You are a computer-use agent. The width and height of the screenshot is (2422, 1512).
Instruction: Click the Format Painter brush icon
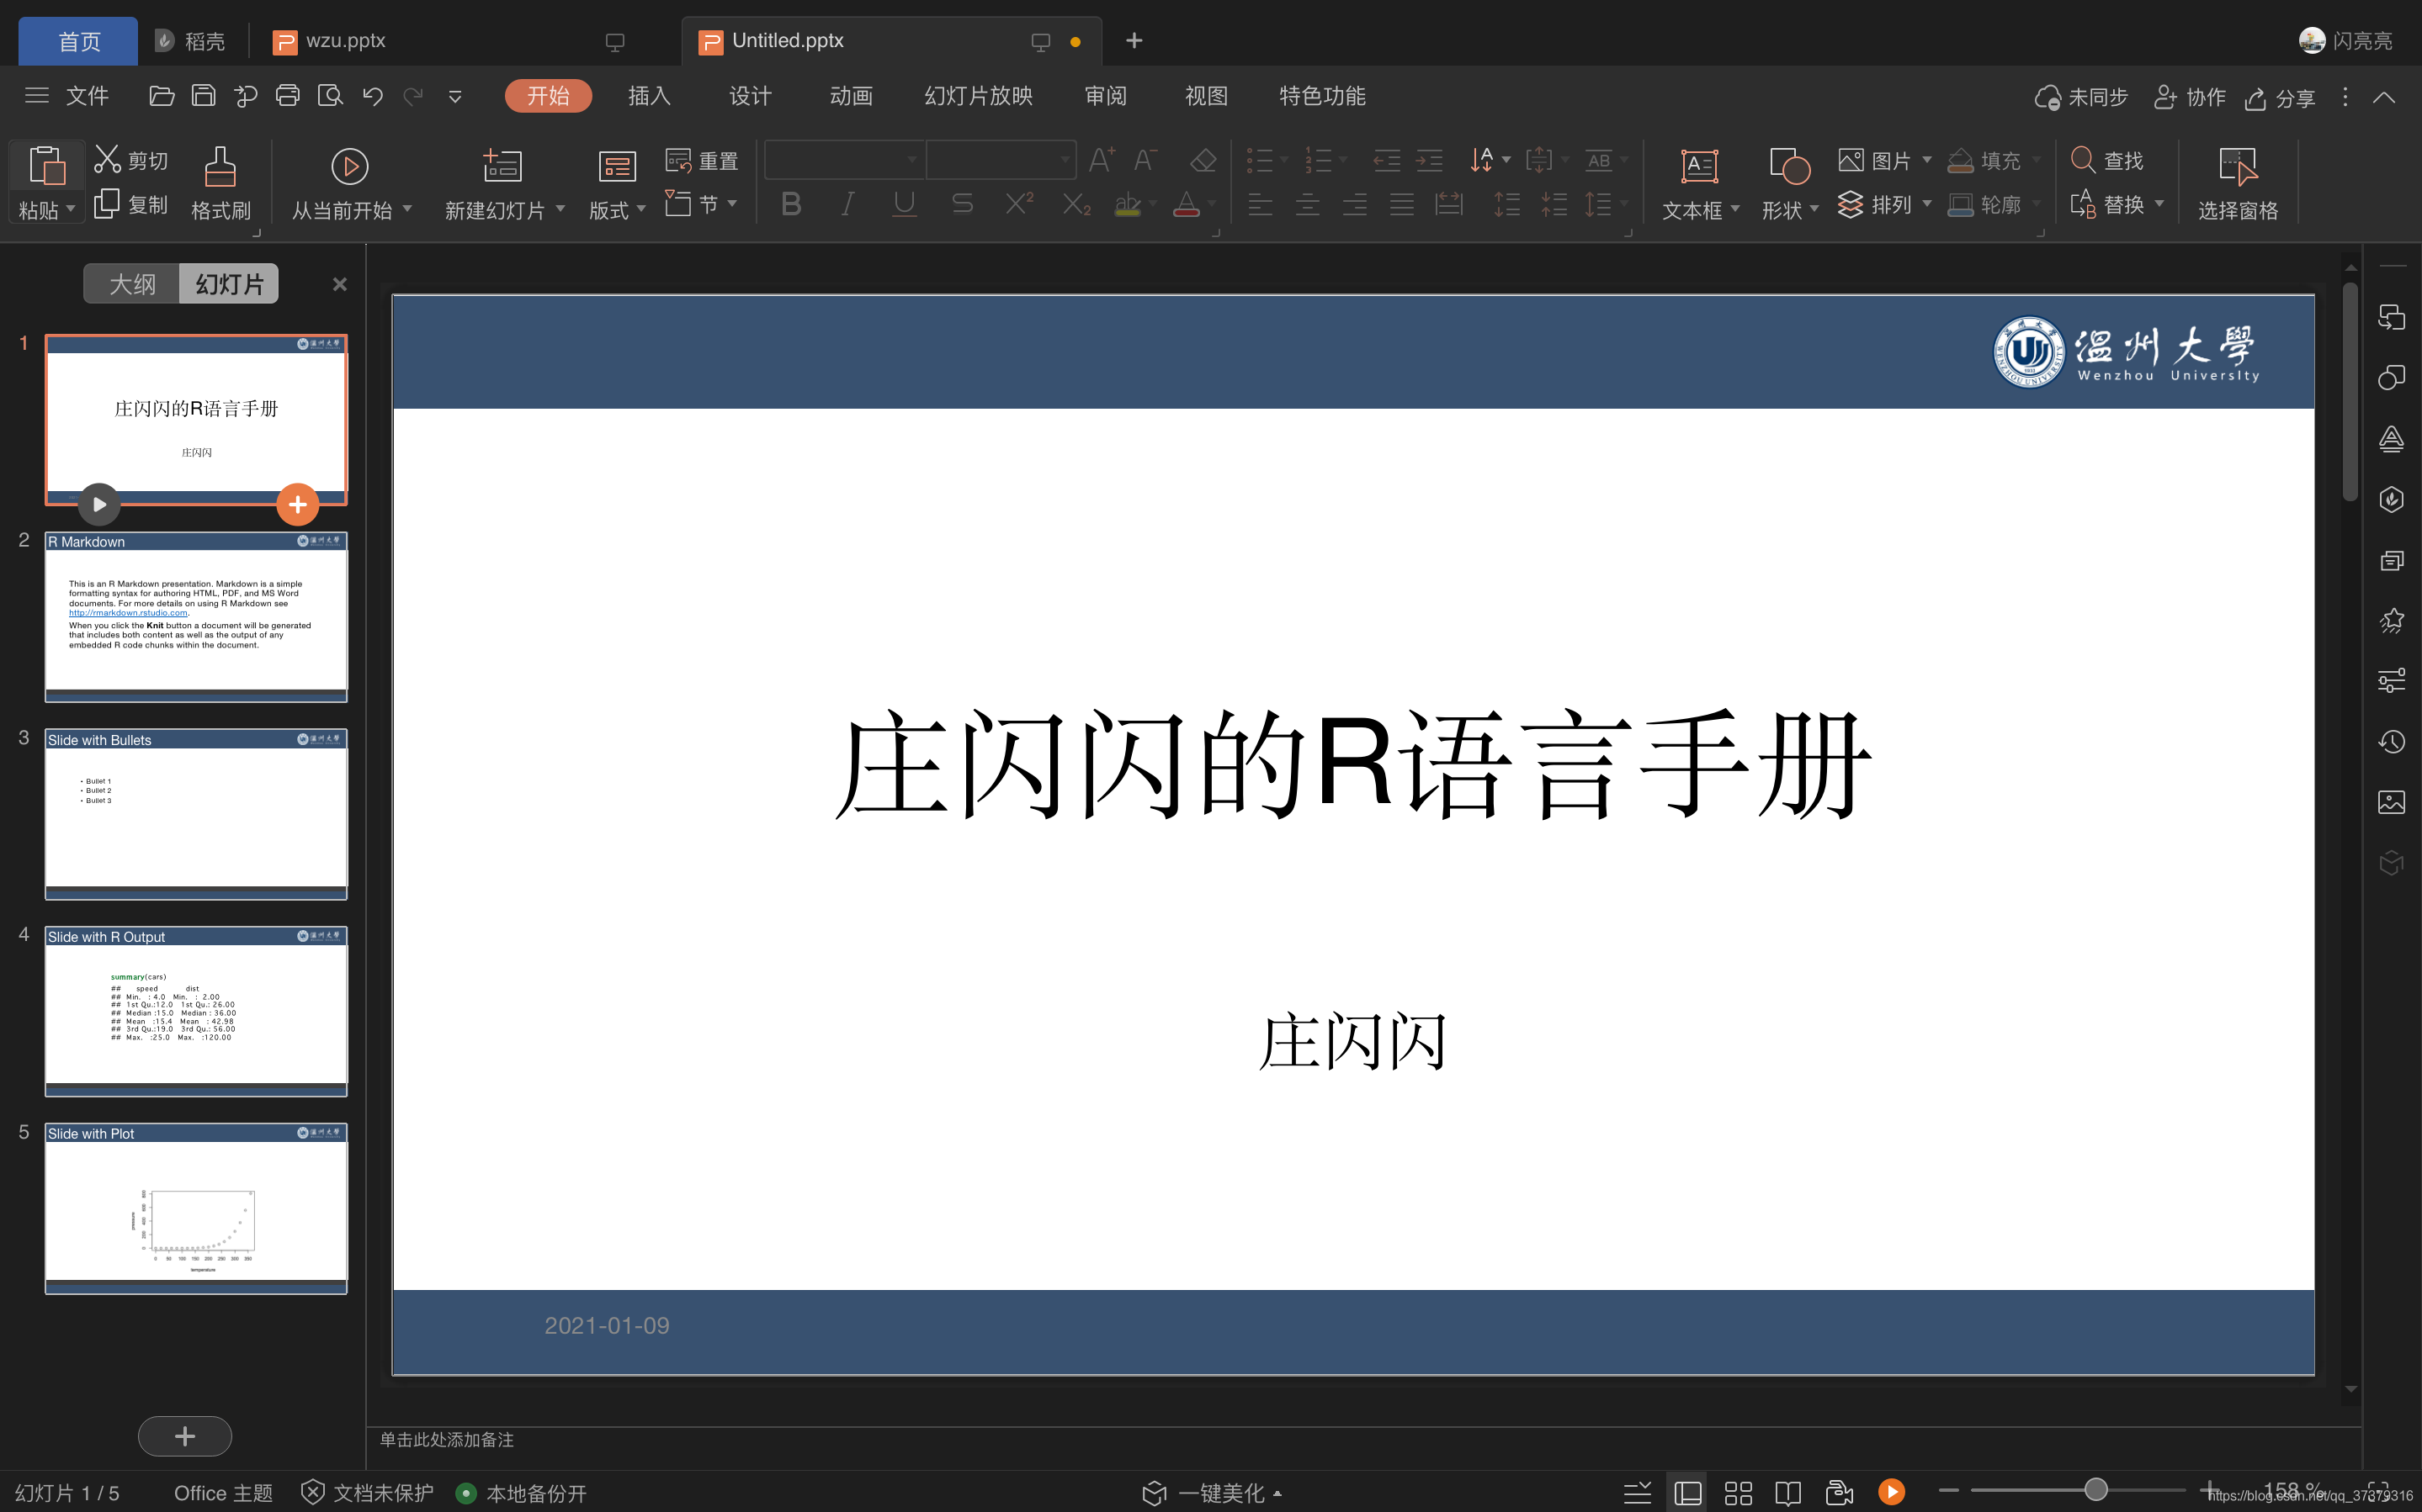point(220,167)
